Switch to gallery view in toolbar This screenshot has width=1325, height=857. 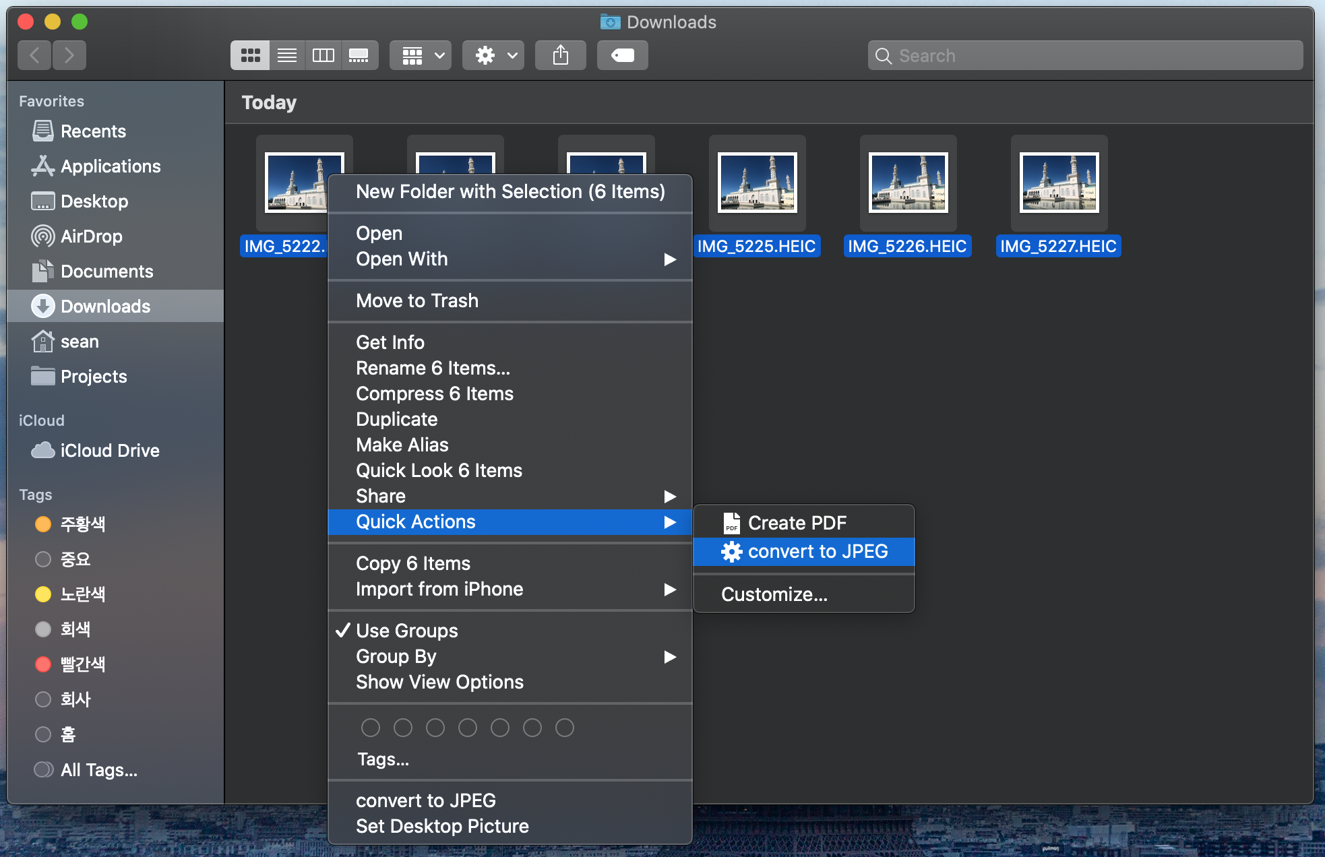coord(359,55)
